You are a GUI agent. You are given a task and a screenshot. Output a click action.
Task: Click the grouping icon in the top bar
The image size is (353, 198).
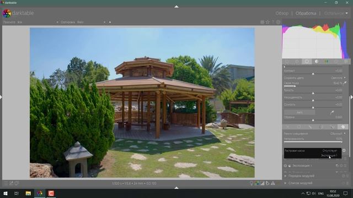(263, 22)
